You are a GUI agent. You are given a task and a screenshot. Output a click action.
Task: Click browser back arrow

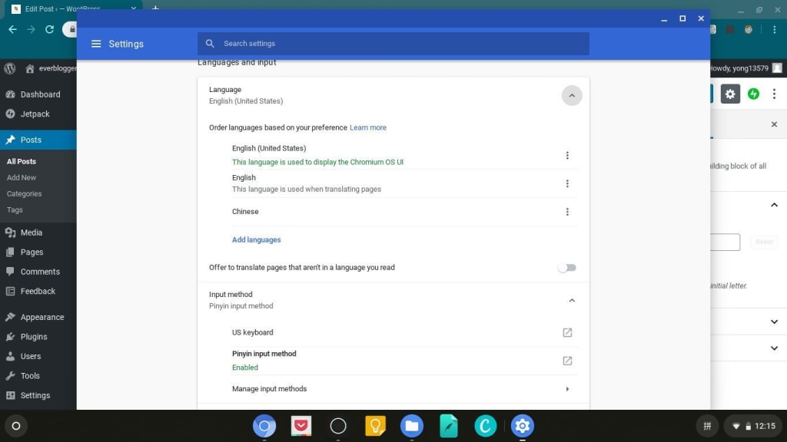(x=12, y=30)
